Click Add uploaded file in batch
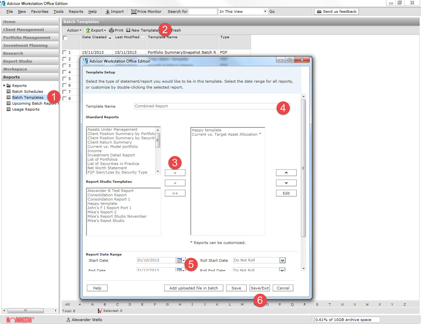Image resolution: width=421 pixels, height=324 pixels. coord(193,288)
